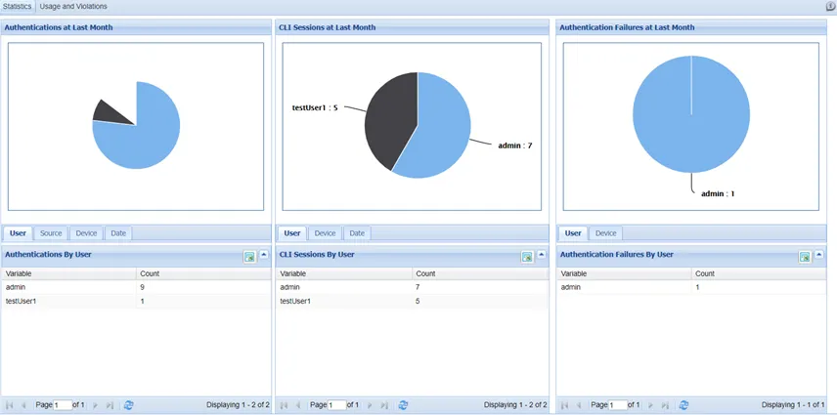Go to last page in CLI Sessions grid
The height and width of the screenshot is (415, 837).
coord(384,405)
